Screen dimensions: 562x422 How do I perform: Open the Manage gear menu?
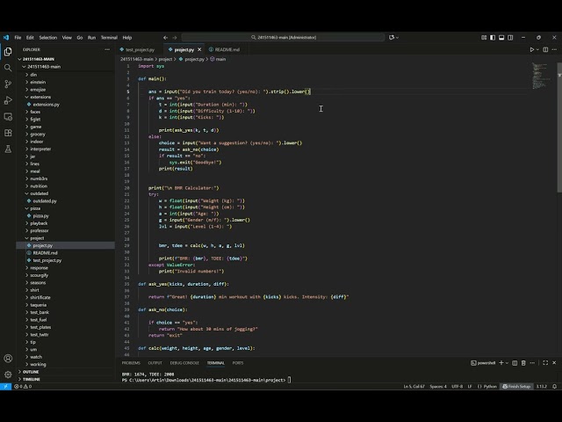[8, 375]
